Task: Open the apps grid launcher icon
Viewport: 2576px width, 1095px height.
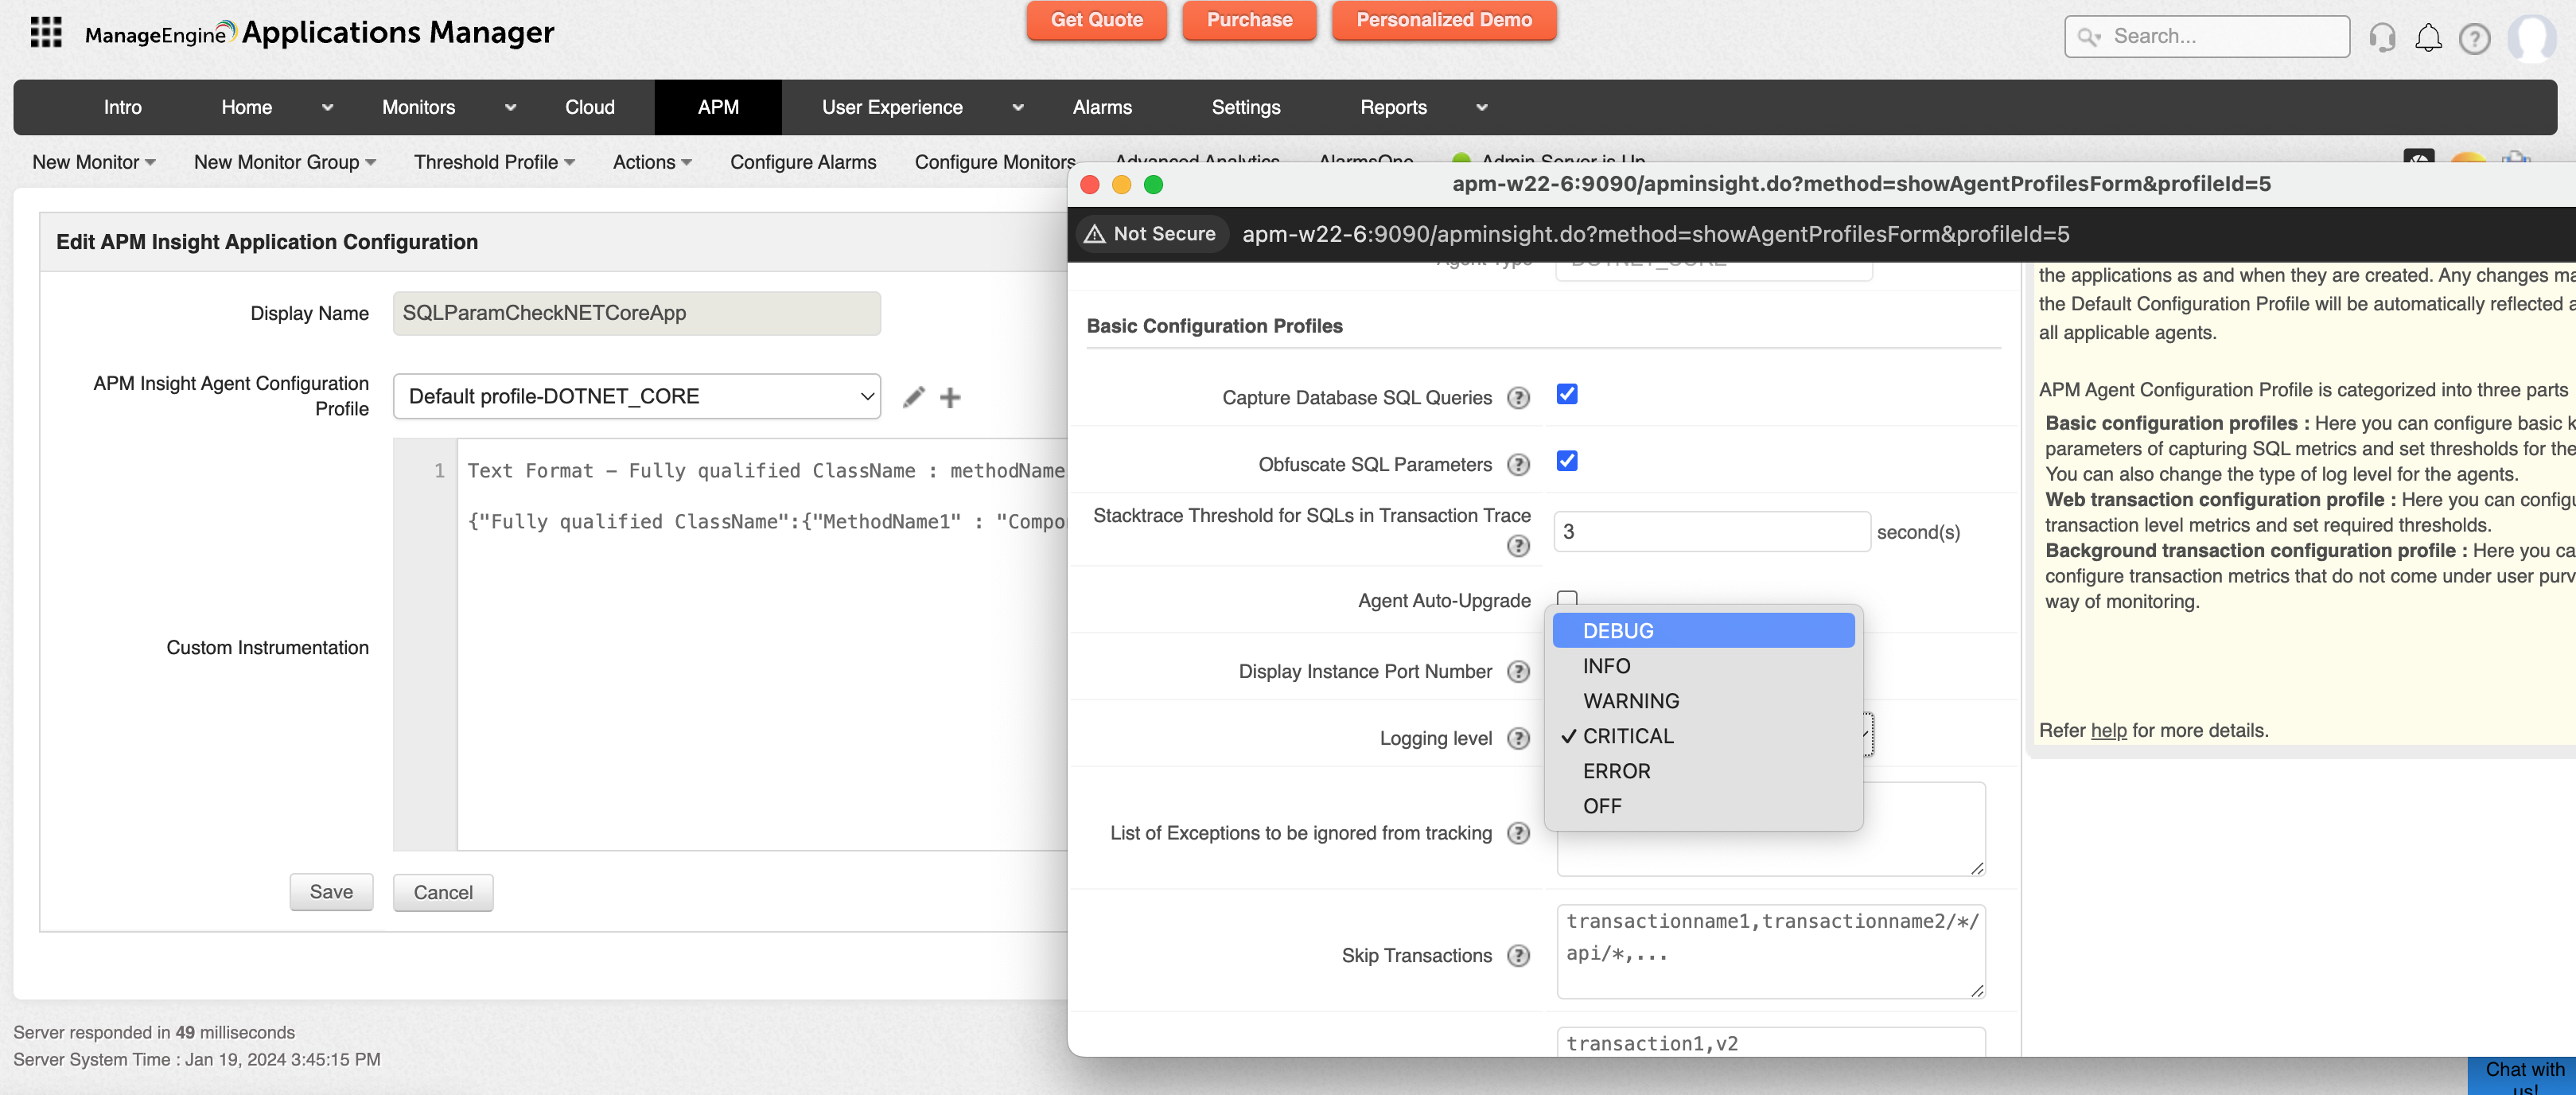Action: 46,32
